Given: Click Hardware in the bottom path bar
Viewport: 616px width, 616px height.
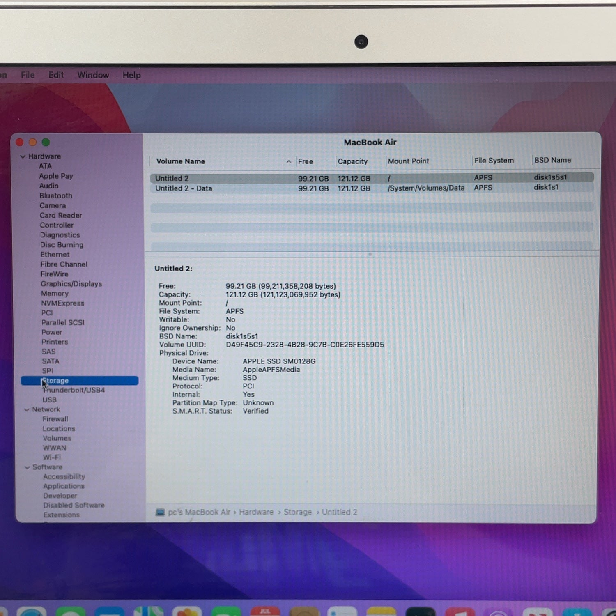Looking at the screenshot, I should (x=256, y=512).
